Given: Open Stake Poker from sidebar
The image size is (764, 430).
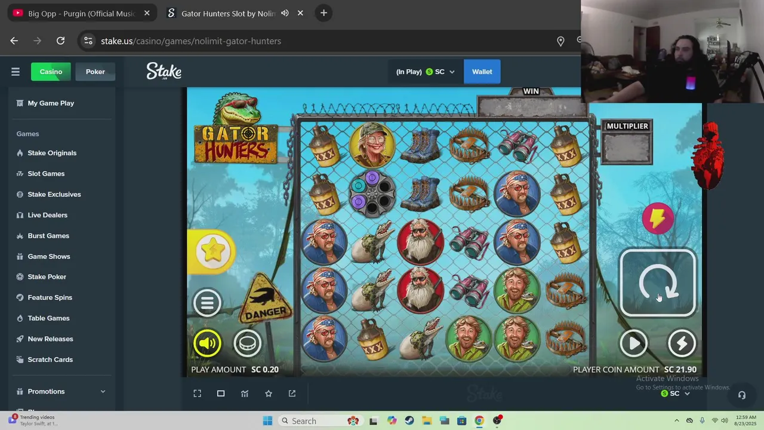Looking at the screenshot, I should coord(41,277).
